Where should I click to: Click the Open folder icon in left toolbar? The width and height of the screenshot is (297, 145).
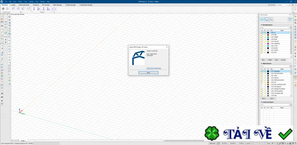[x=2, y=19]
